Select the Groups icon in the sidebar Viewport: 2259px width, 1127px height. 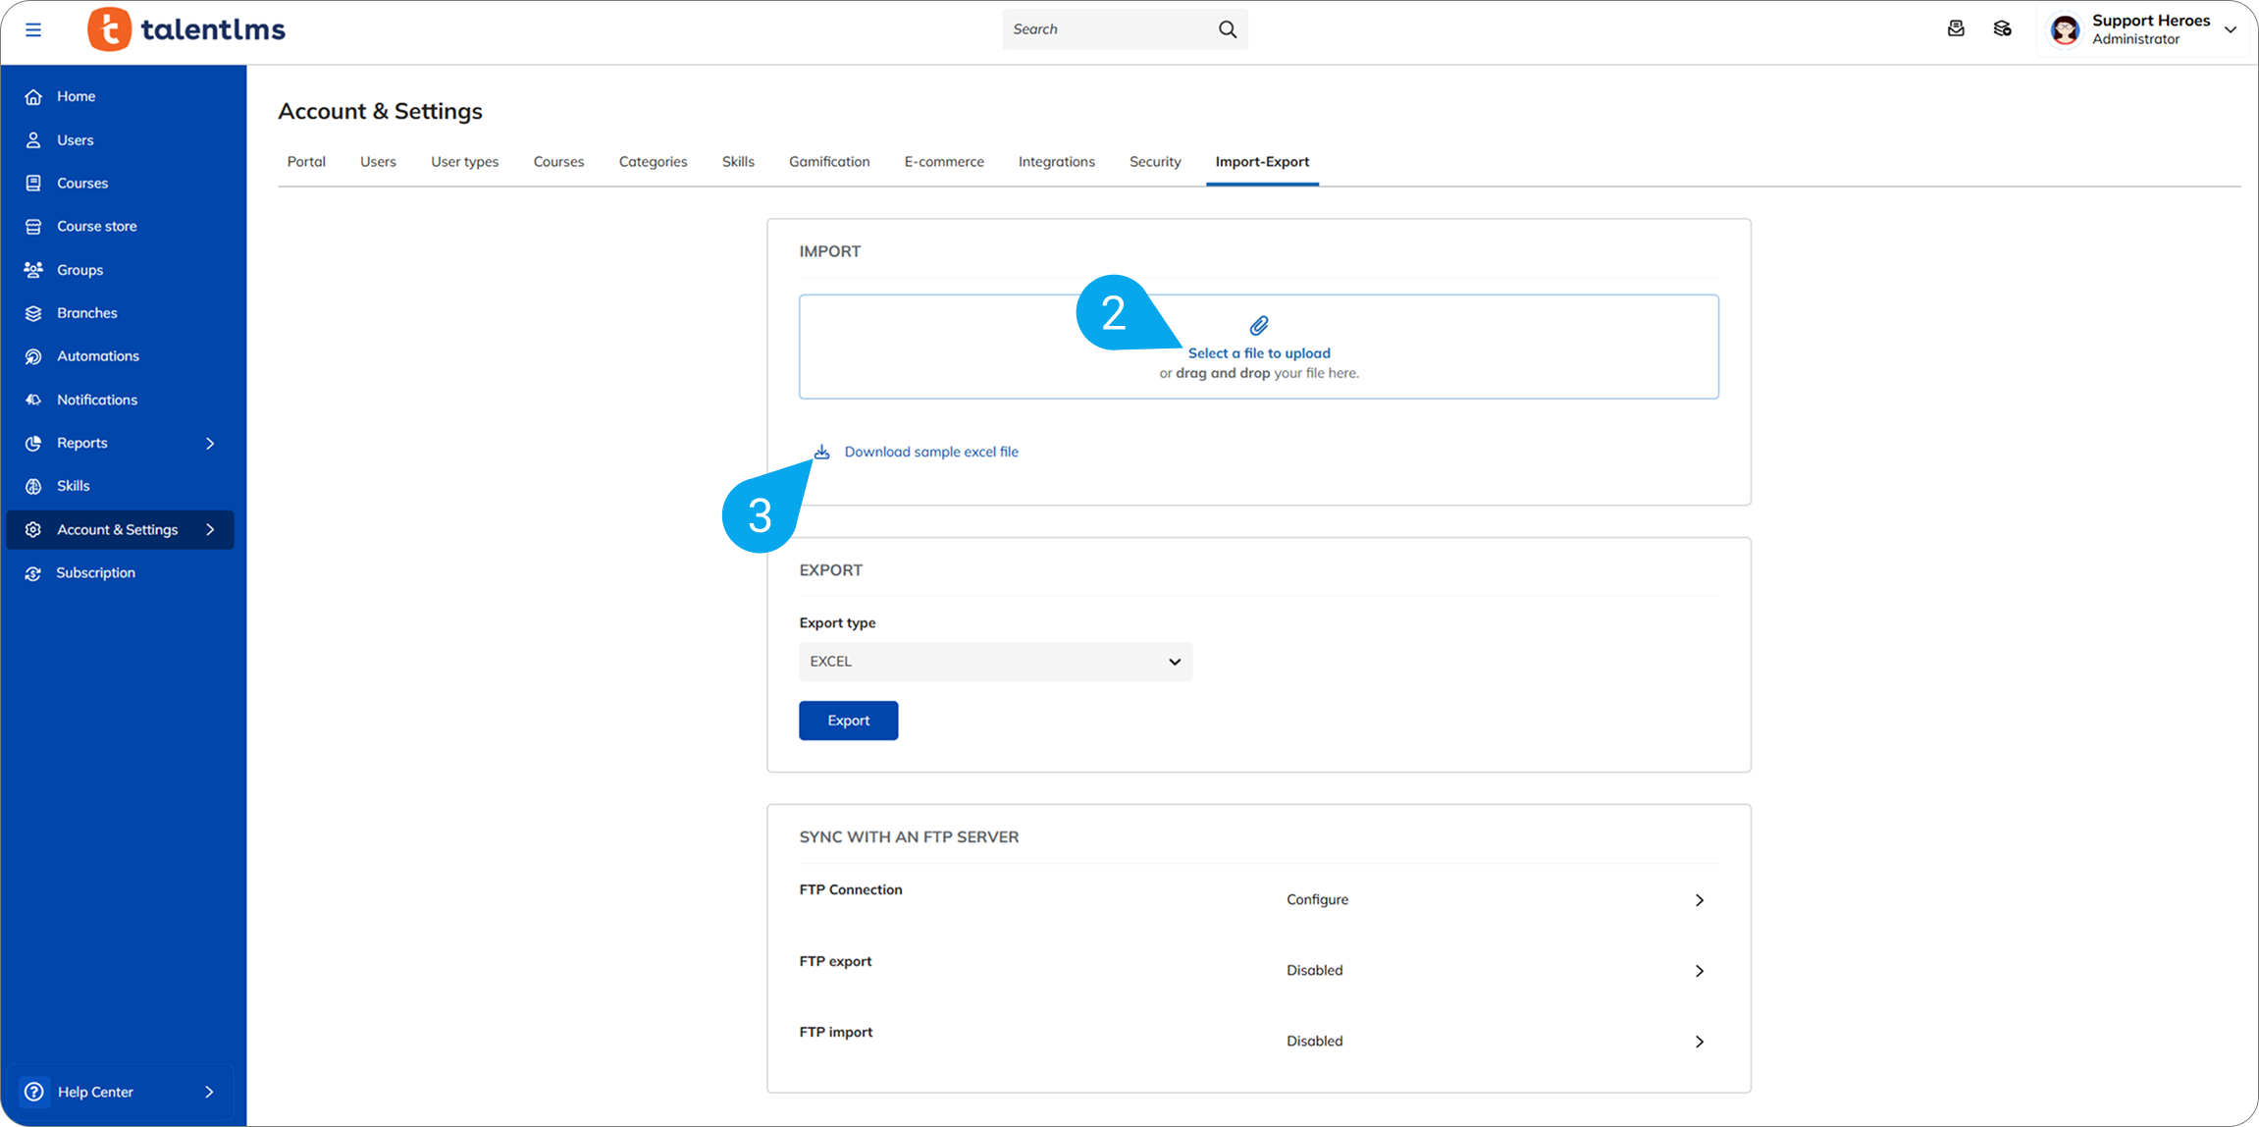click(33, 269)
